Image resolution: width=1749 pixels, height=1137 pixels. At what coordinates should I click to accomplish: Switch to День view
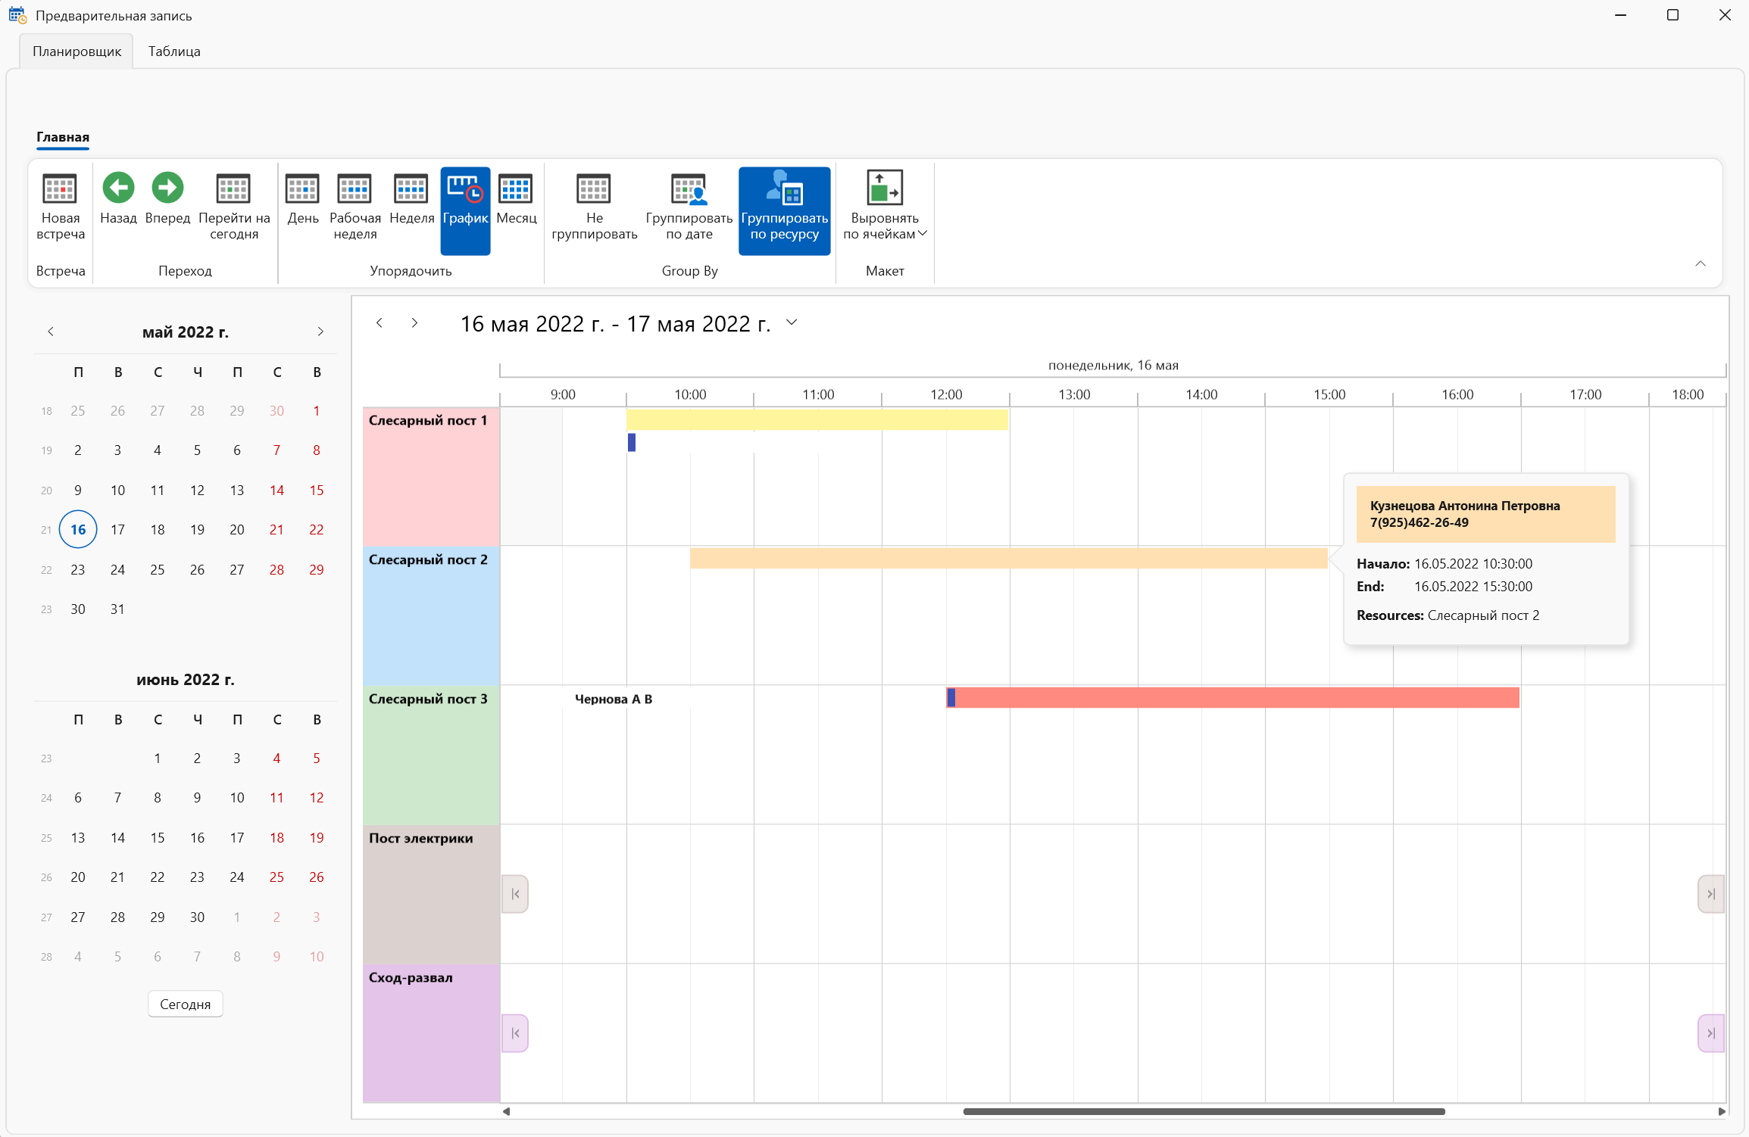coord(303,198)
